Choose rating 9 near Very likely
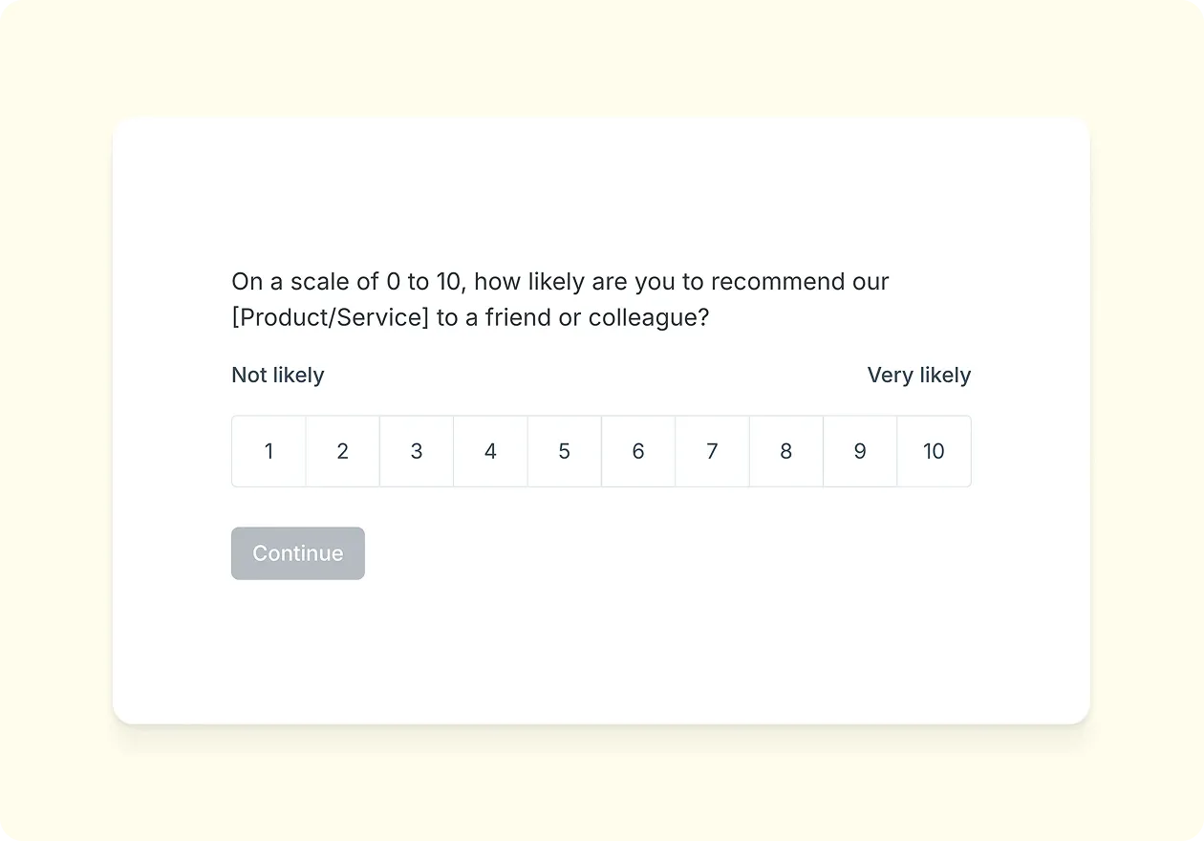 860,451
